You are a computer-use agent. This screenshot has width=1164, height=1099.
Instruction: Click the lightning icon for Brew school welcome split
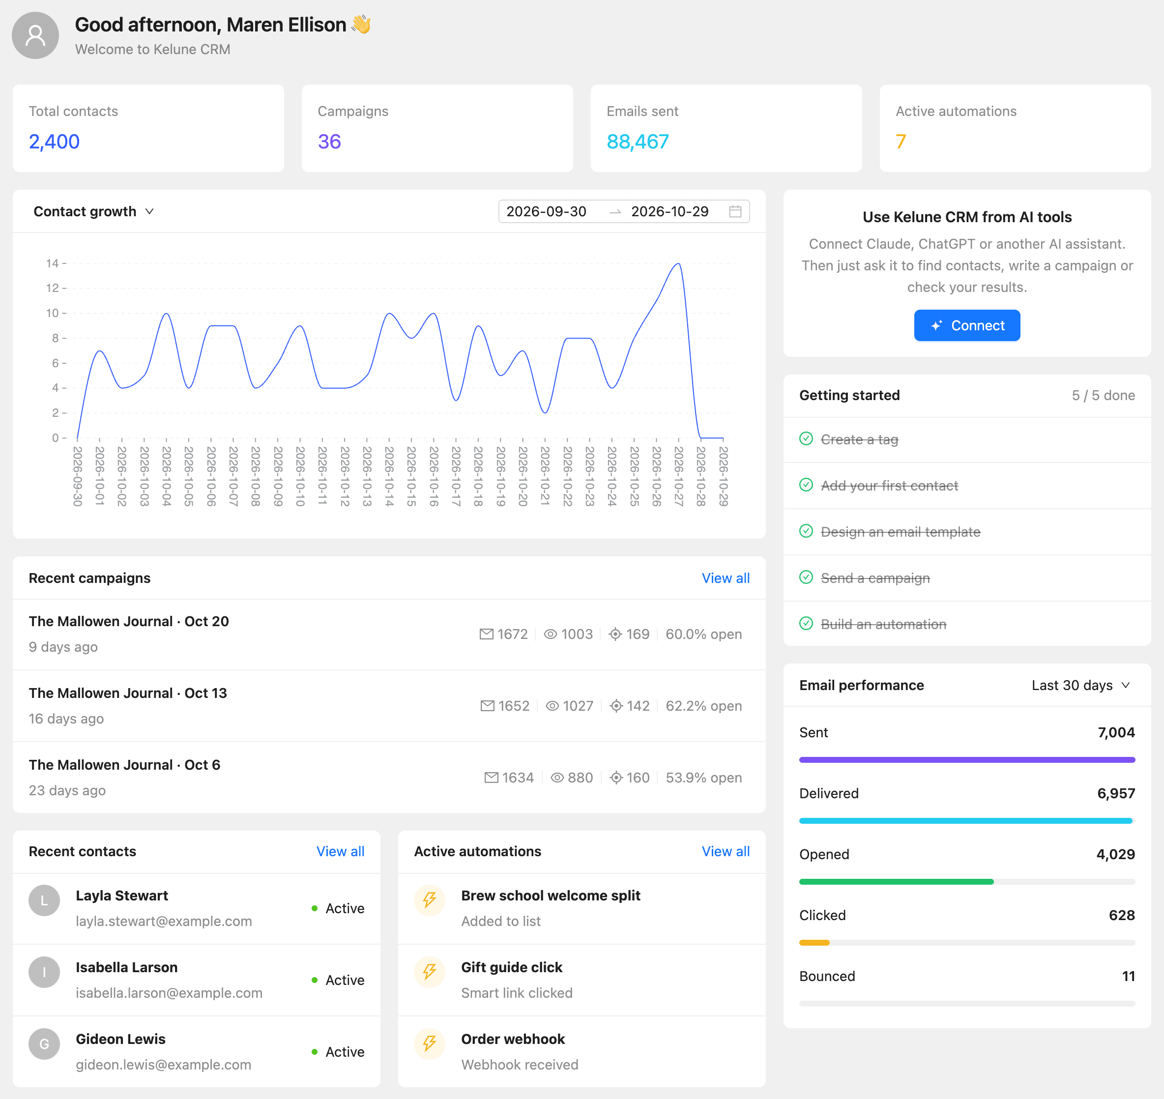point(430,900)
